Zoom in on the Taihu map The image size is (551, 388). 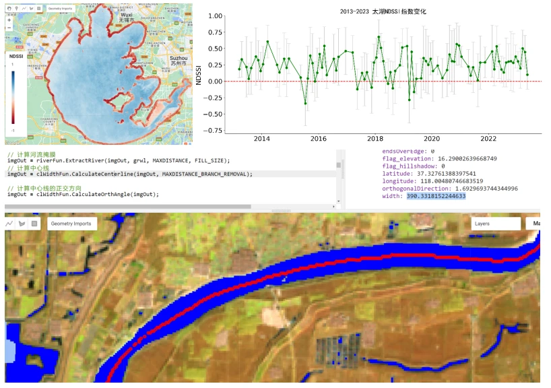pyautogui.click(x=9, y=20)
